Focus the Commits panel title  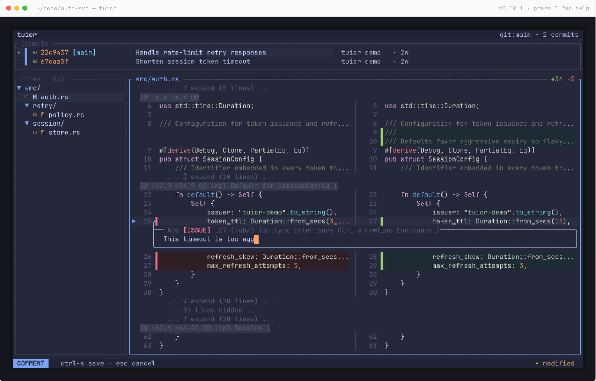pos(35,44)
